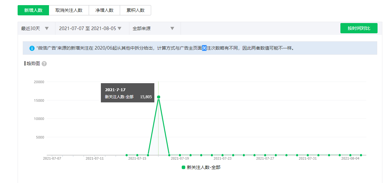Open the 最近30天 range dropdown
This screenshot has height=183, width=391.
click(x=35, y=28)
